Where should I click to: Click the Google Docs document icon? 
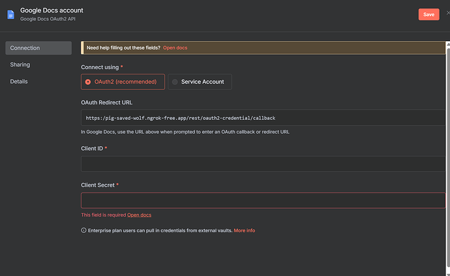(10, 14)
